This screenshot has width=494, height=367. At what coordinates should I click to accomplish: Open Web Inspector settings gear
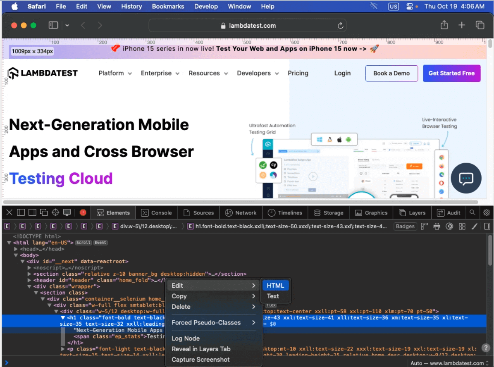pyautogui.click(x=486, y=212)
